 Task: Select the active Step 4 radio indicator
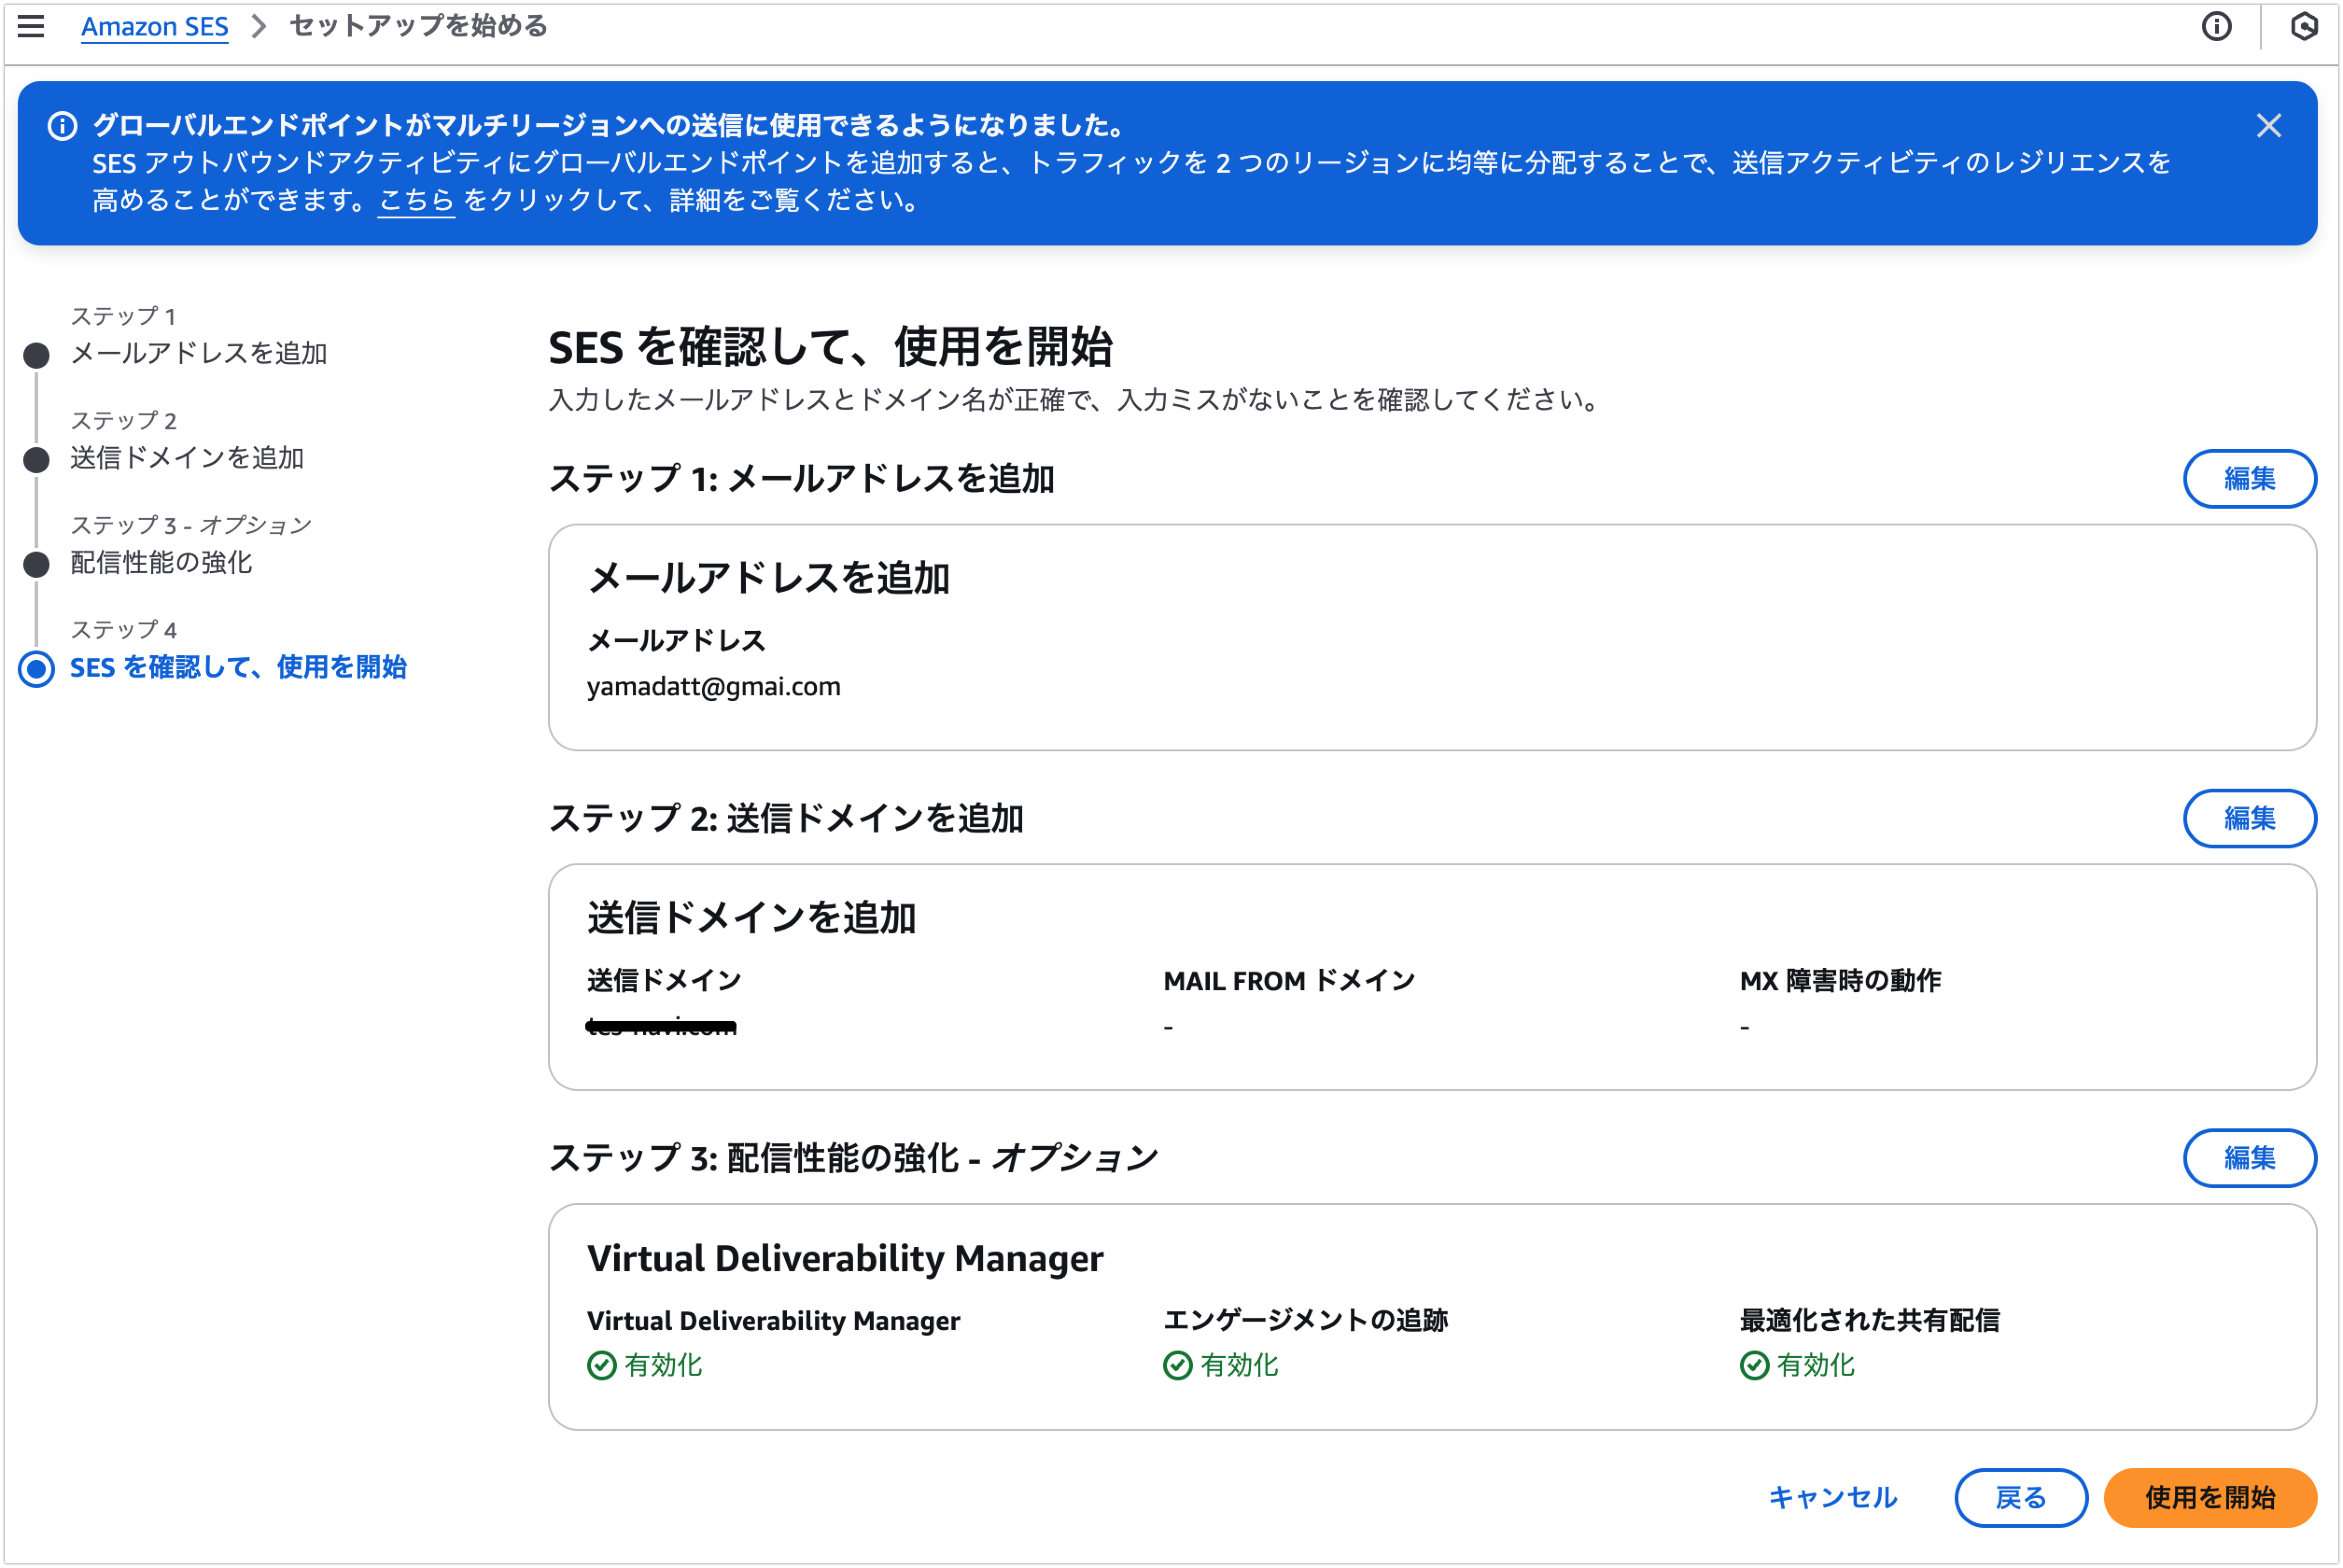click(x=37, y=668)
